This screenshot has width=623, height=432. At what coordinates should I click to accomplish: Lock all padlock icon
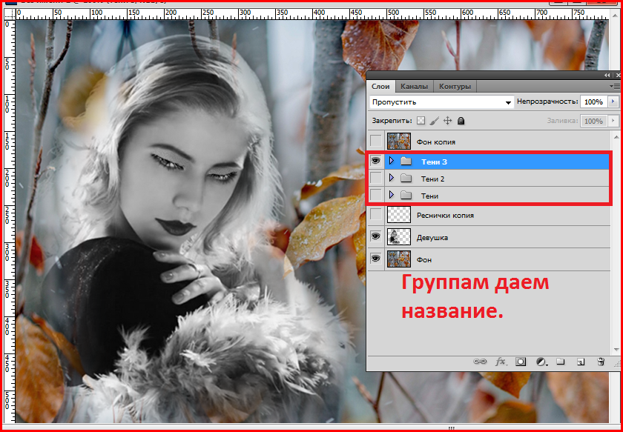pos(461,121)
